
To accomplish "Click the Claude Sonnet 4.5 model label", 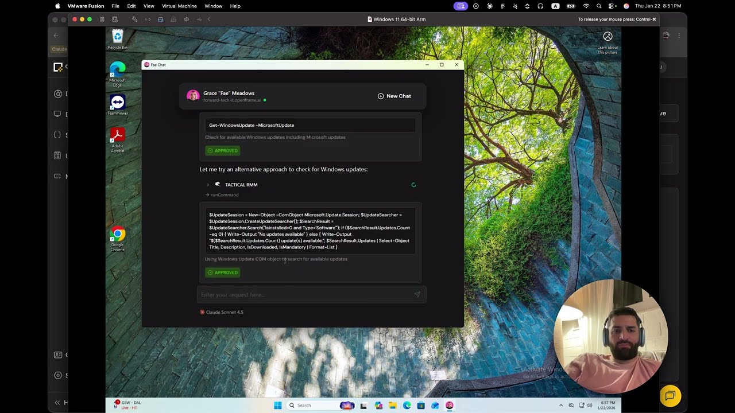I will point(222,312).
